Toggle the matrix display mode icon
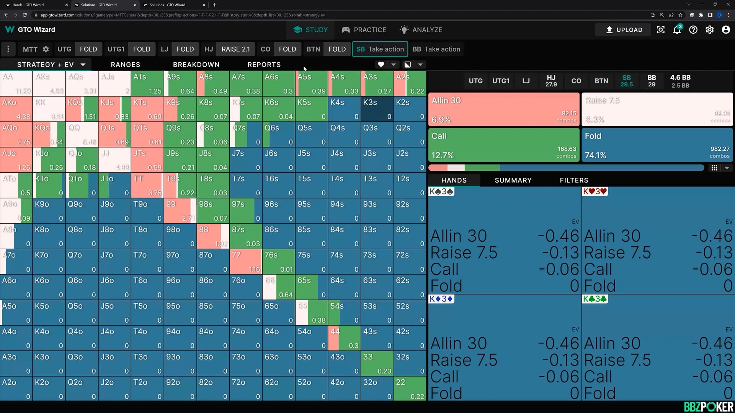Viewport: 735px width, 413px height. tap(408, 65)
